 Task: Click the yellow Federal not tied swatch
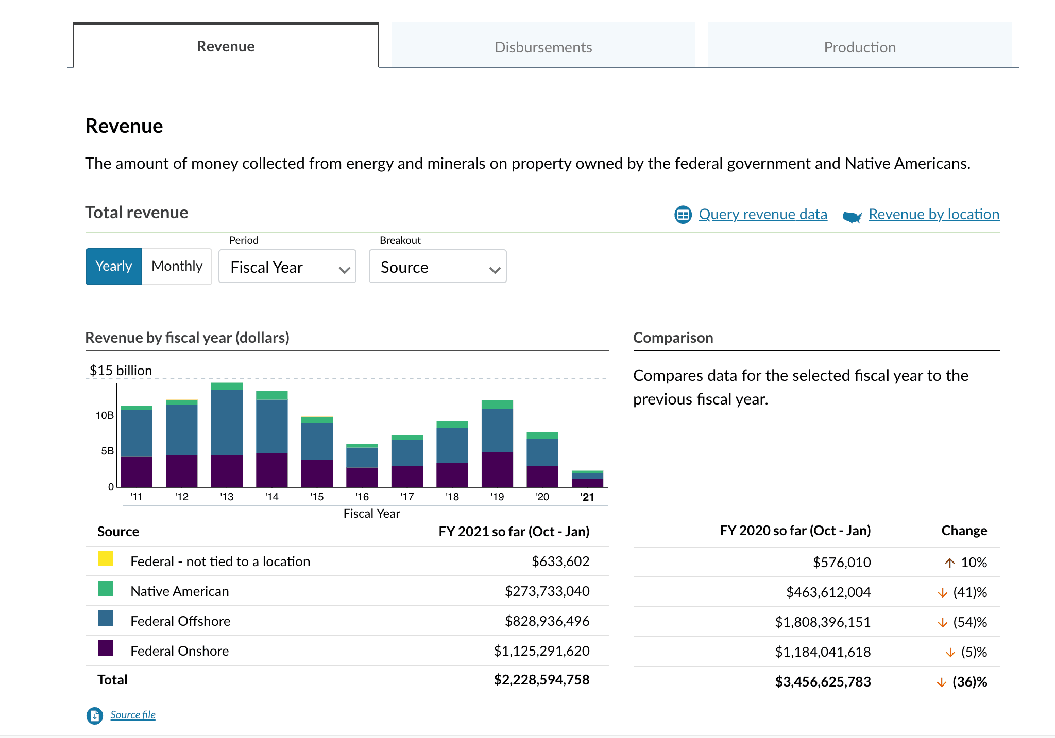pos(106,559)
